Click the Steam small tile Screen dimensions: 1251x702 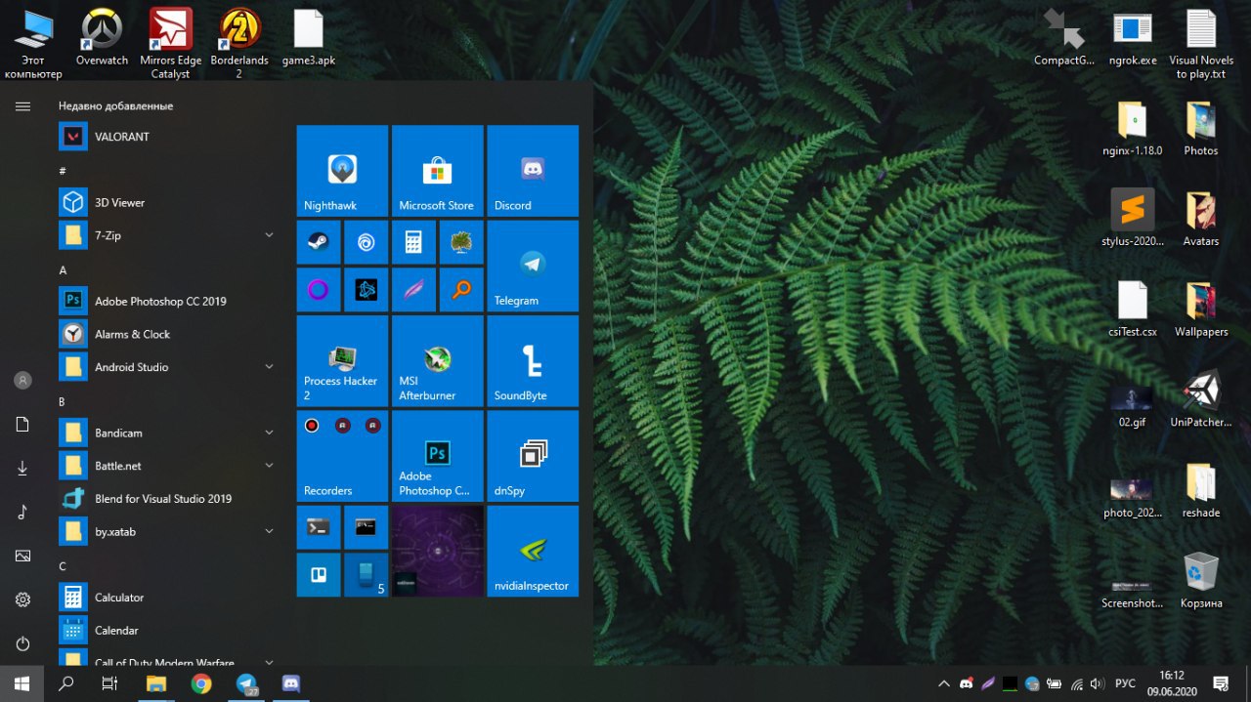tap(319, 242)
